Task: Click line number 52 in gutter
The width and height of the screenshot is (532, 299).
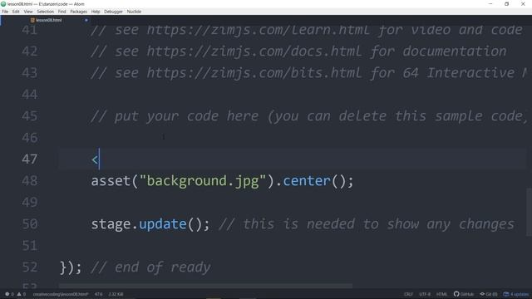Action: 30,267
